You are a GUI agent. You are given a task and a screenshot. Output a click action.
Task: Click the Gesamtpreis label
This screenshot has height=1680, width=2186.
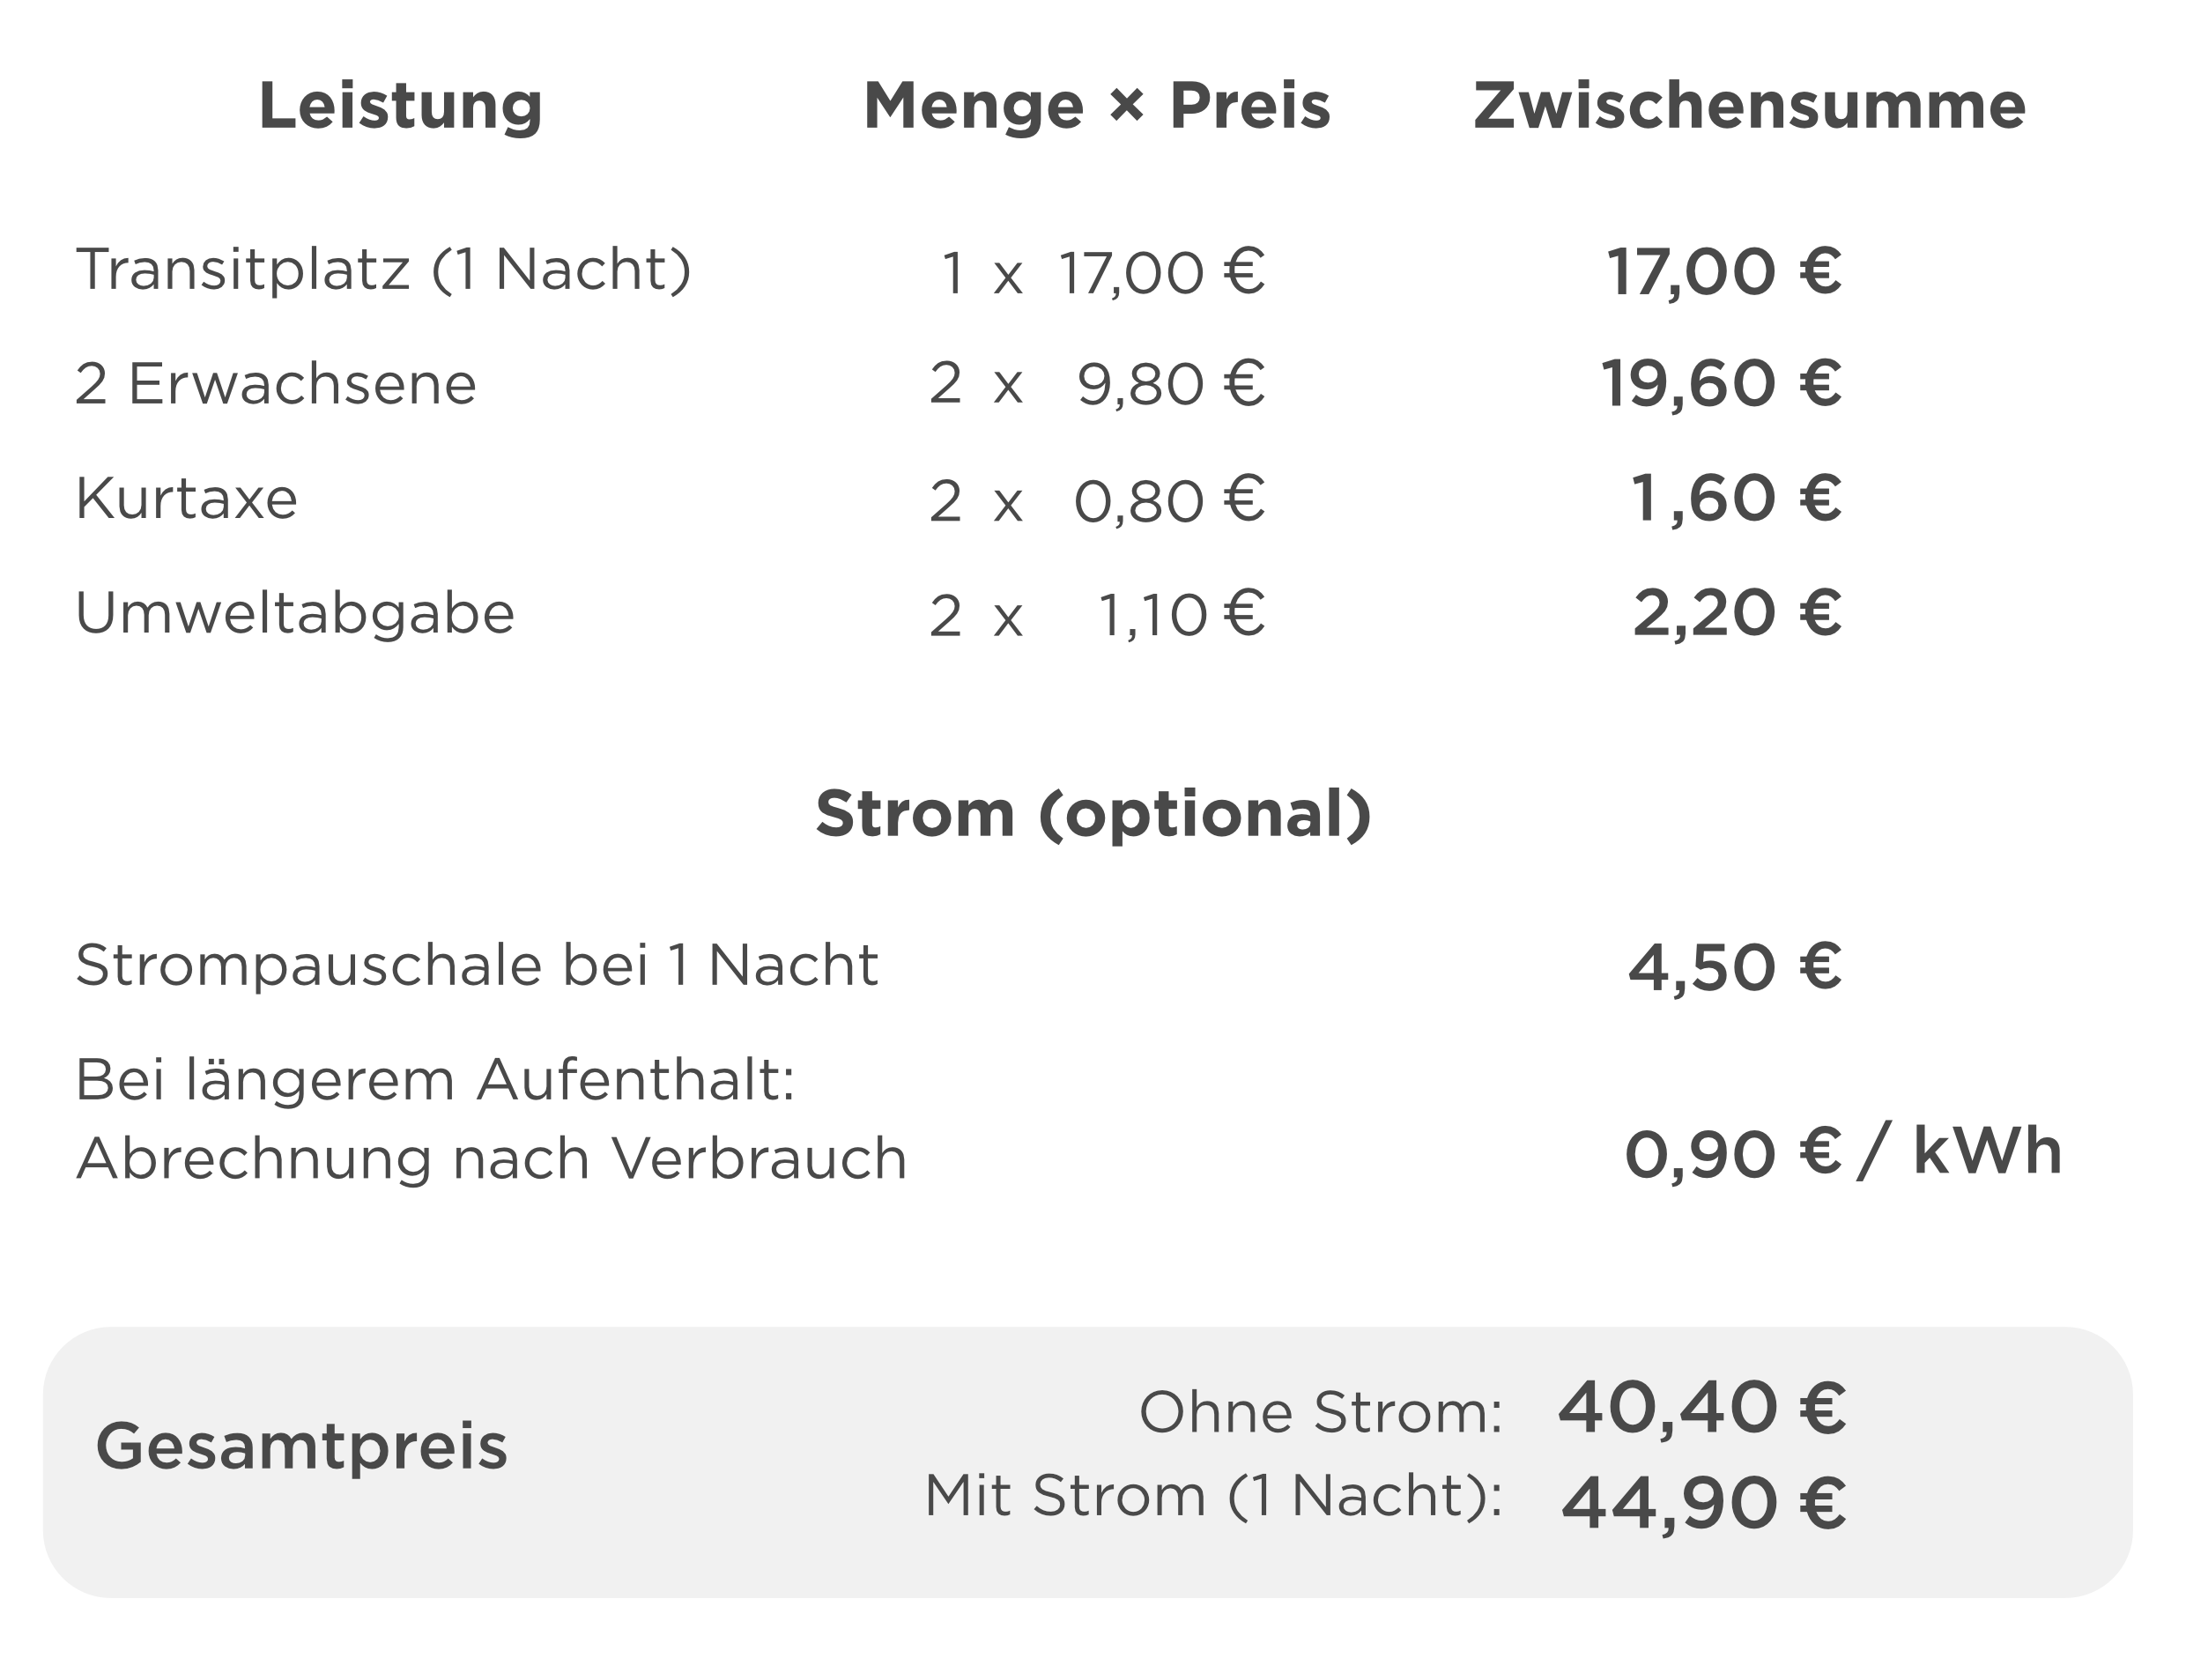click(x=301, y=1447)
